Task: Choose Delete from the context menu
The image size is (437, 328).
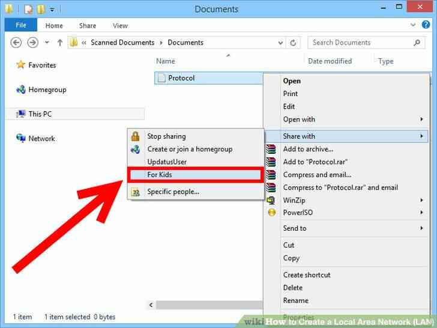Action: click(x=293, y=288)
